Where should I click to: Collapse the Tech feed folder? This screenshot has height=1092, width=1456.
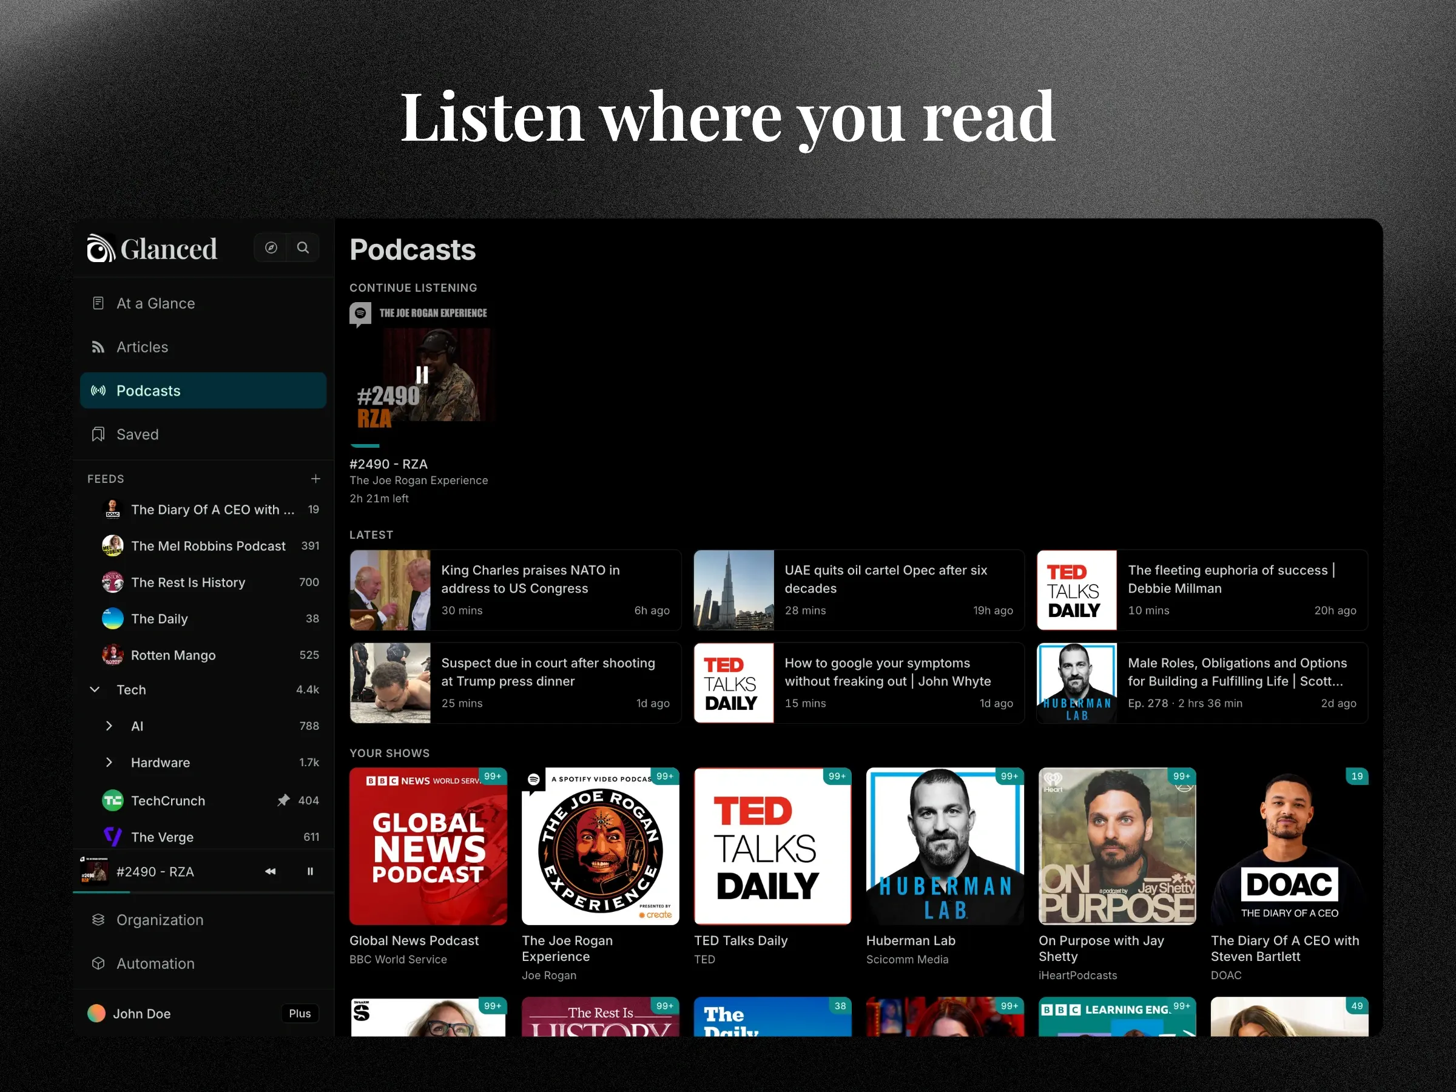pyautogui.click(x=95, y=689)
